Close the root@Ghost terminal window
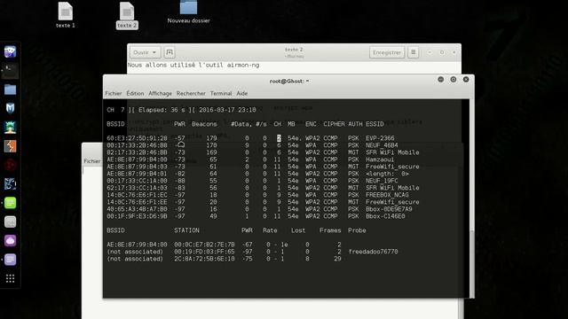568x319 pixels. coord(466,80)
